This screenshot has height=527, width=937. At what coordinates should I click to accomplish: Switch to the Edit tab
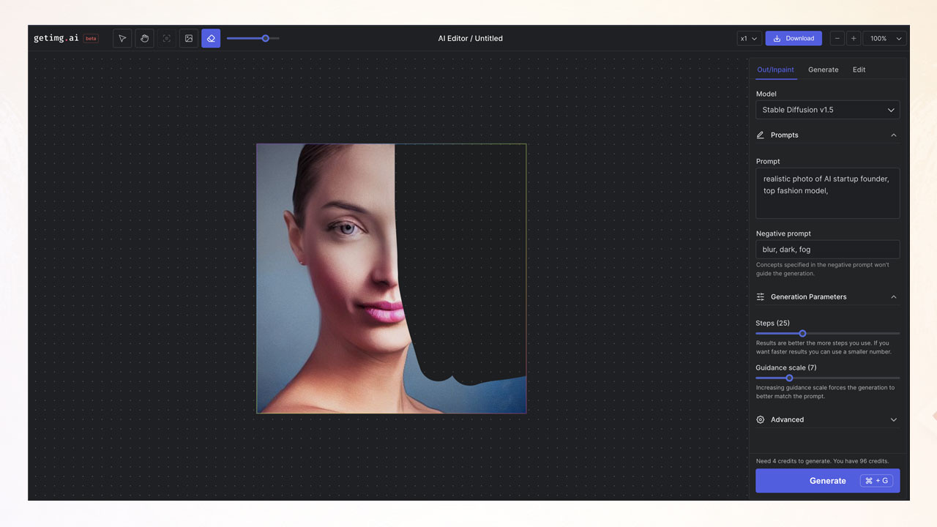859,70
